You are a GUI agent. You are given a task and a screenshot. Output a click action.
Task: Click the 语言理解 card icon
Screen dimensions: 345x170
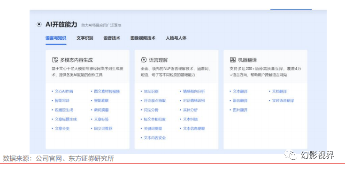144,60
